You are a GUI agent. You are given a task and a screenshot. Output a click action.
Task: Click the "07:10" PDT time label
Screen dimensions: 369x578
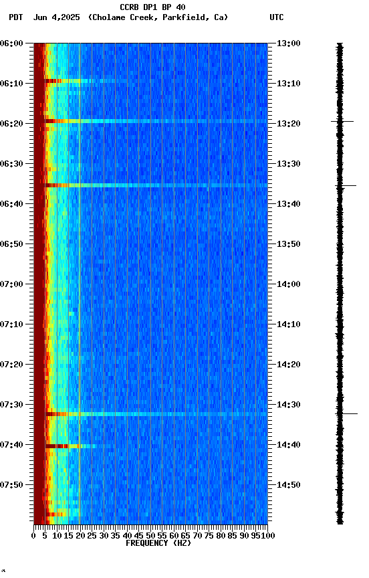pos(11,324)
